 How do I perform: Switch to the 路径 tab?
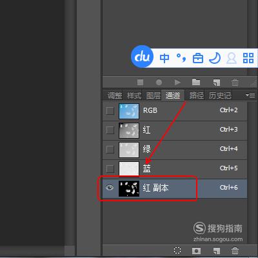[196, 95]
